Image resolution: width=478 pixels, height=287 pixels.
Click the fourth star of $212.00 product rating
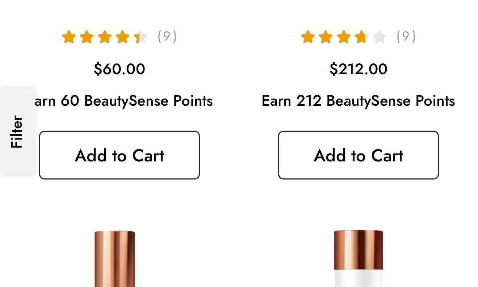(x=361, y=37)
